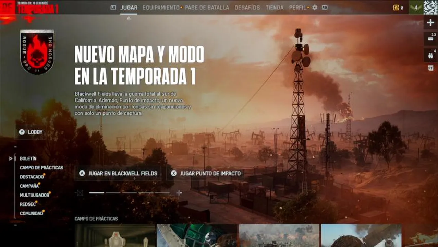Go to the Desafíos tab

tap(247, 7)
